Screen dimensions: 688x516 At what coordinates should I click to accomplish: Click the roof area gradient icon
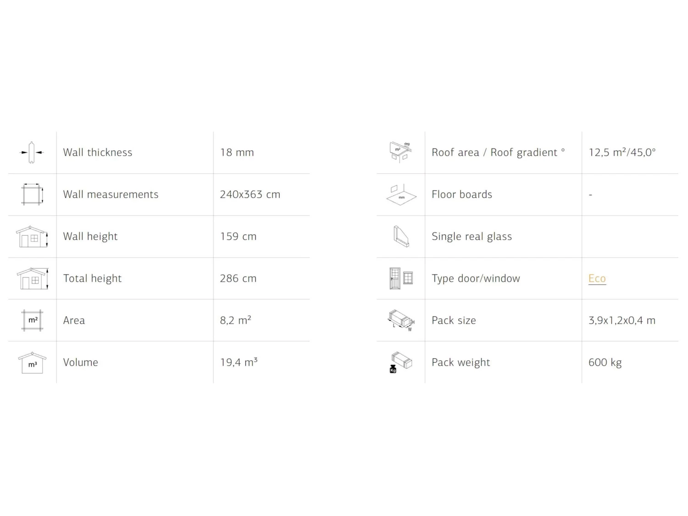click(400, 152)
